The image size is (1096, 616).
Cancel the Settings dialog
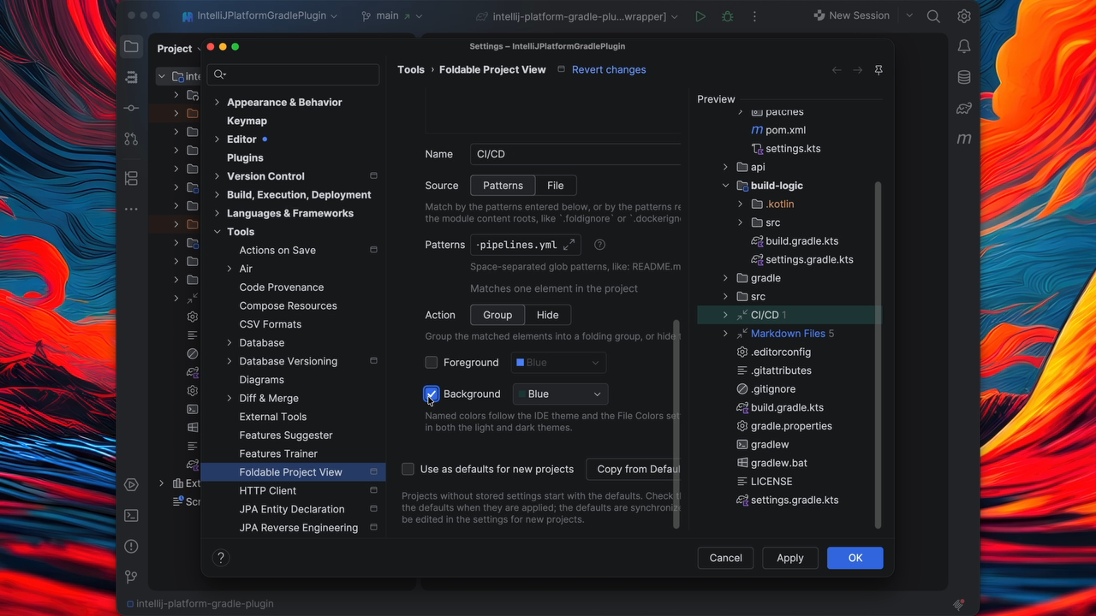726,558
